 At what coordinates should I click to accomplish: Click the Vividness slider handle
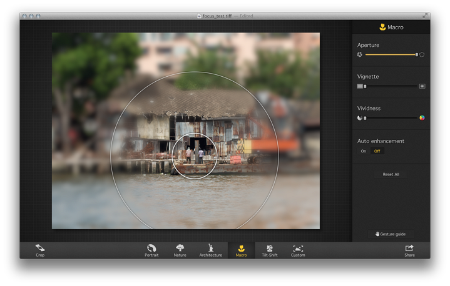tap(365, 118)
